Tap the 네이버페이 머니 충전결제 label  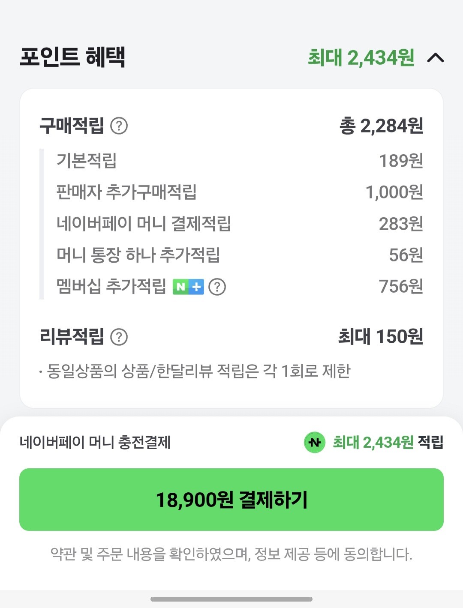95,442
